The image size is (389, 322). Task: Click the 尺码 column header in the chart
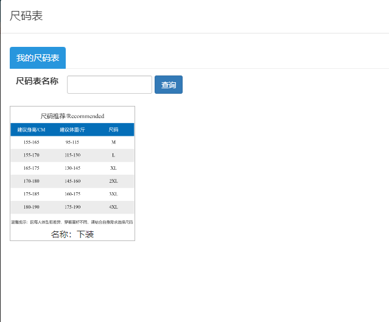click(113, 130)
